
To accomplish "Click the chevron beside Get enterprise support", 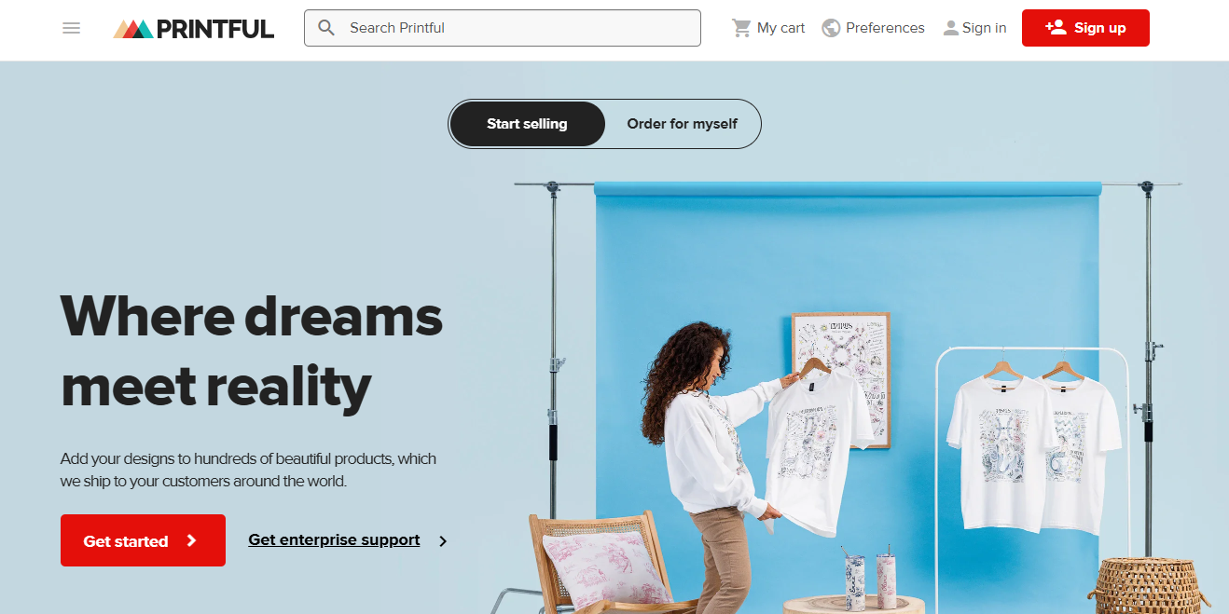I will click(x=443, y=541).
